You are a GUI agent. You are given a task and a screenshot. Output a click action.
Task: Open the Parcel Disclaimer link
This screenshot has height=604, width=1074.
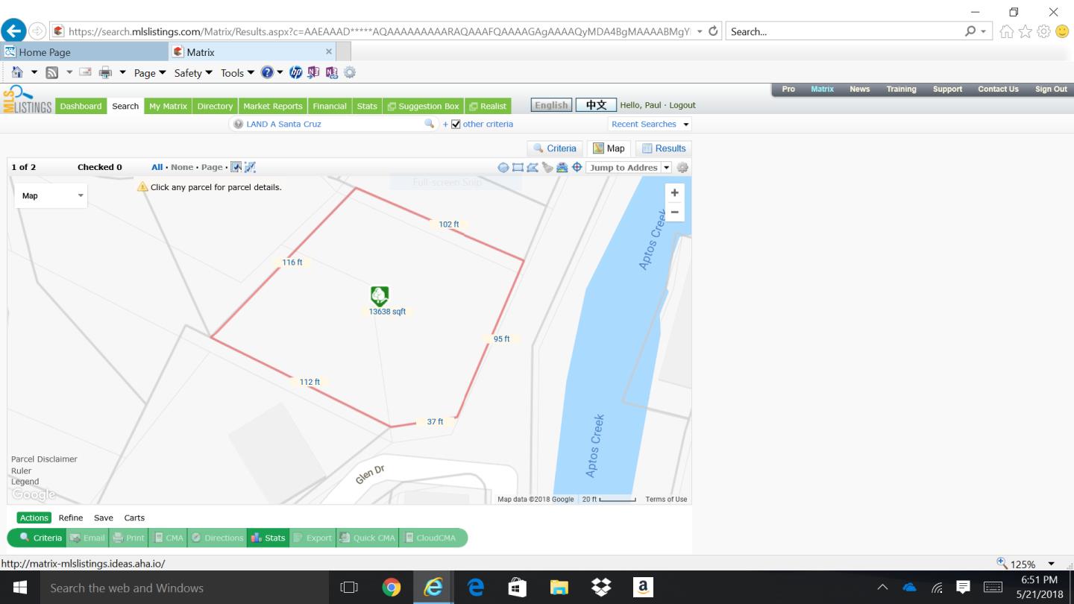tap(44, 459)
